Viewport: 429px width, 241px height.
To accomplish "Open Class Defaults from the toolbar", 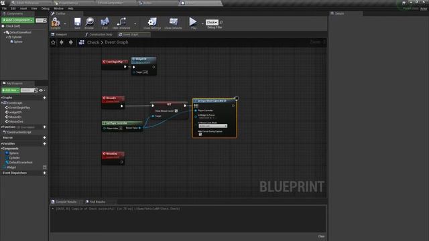I will [173, 23].
